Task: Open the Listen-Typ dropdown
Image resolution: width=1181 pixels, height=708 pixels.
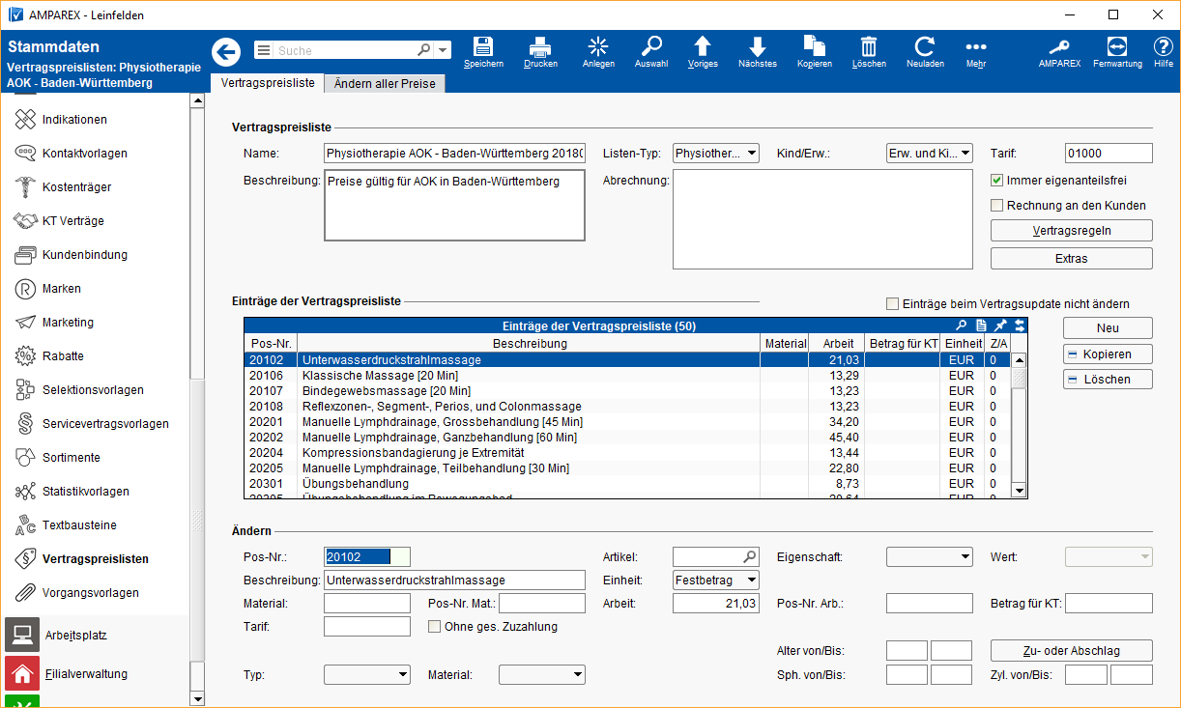Action: (x=716, y=154)
